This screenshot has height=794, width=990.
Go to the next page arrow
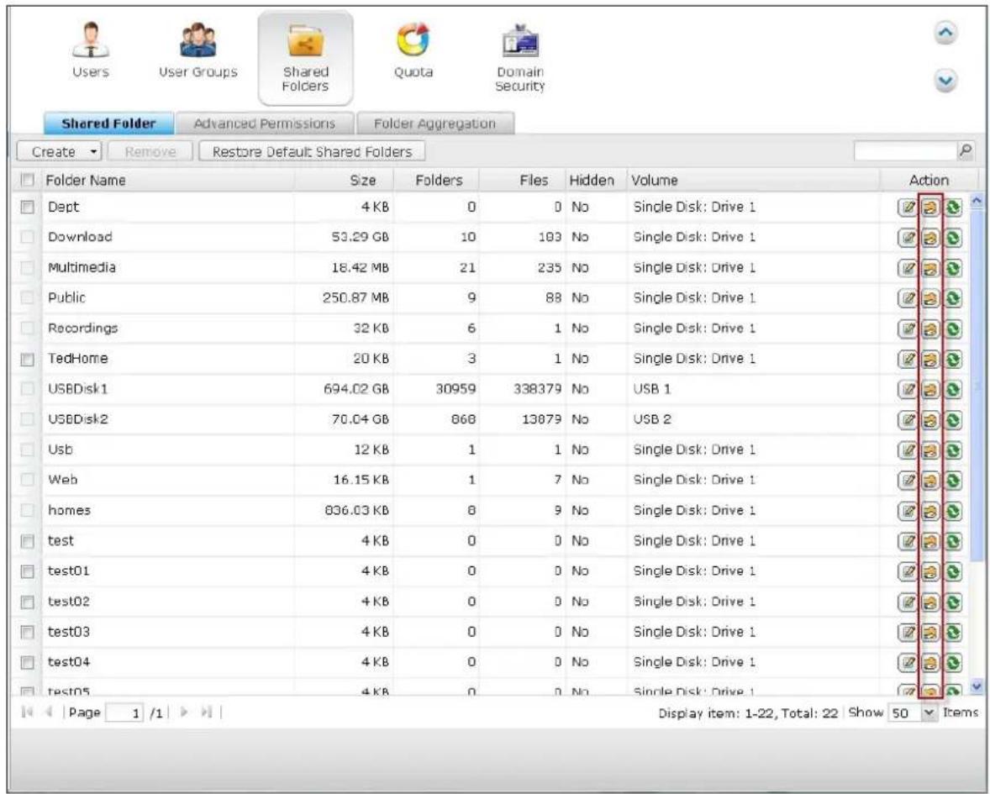pos(184,712)
